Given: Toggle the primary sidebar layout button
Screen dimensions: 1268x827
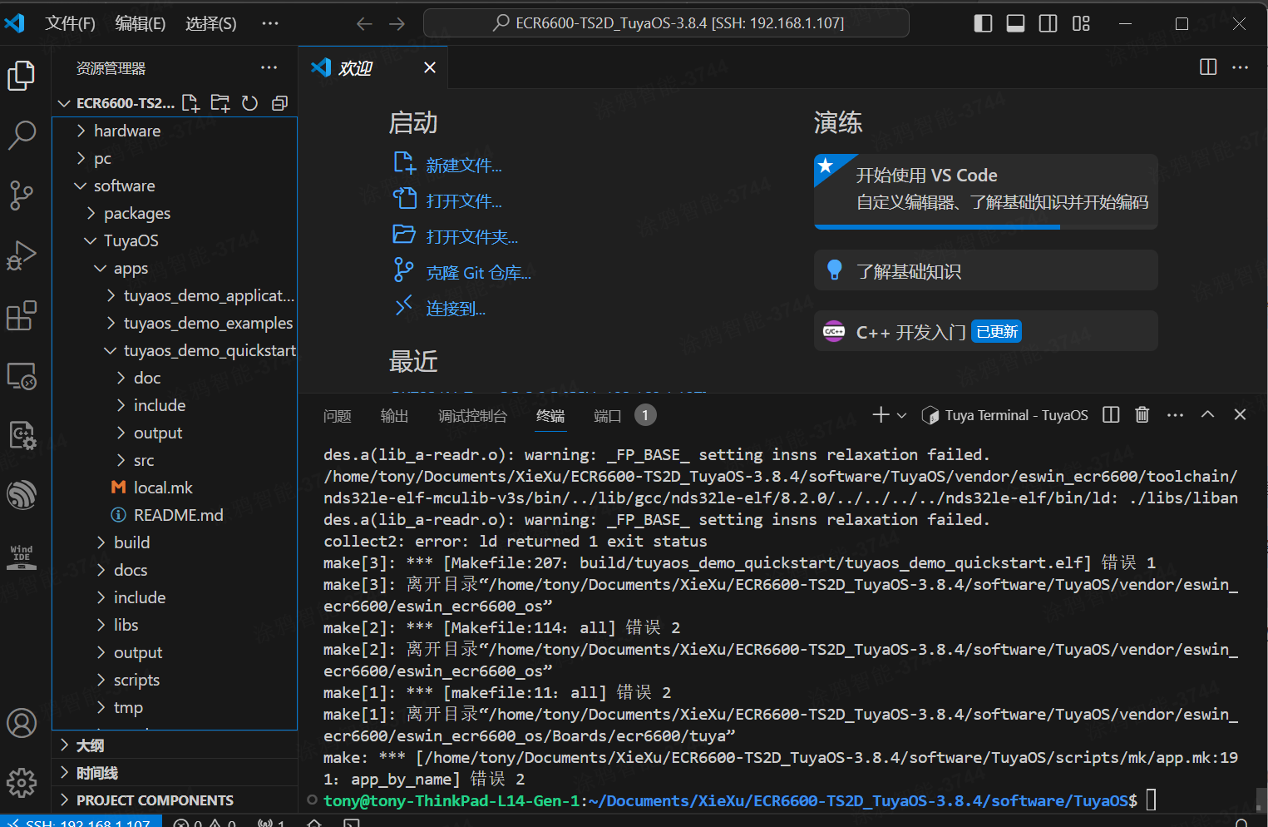Looking at the screenshot, I should click(983, 23).
